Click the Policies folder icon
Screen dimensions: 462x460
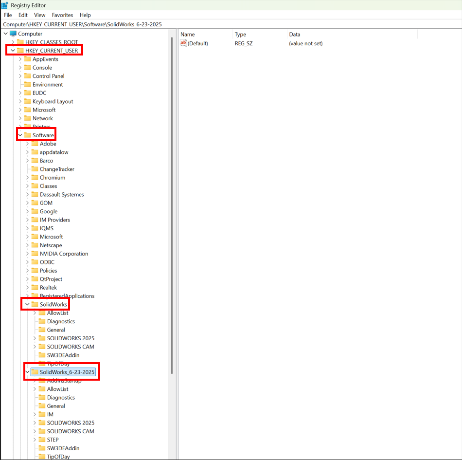(x=35, y=270)
